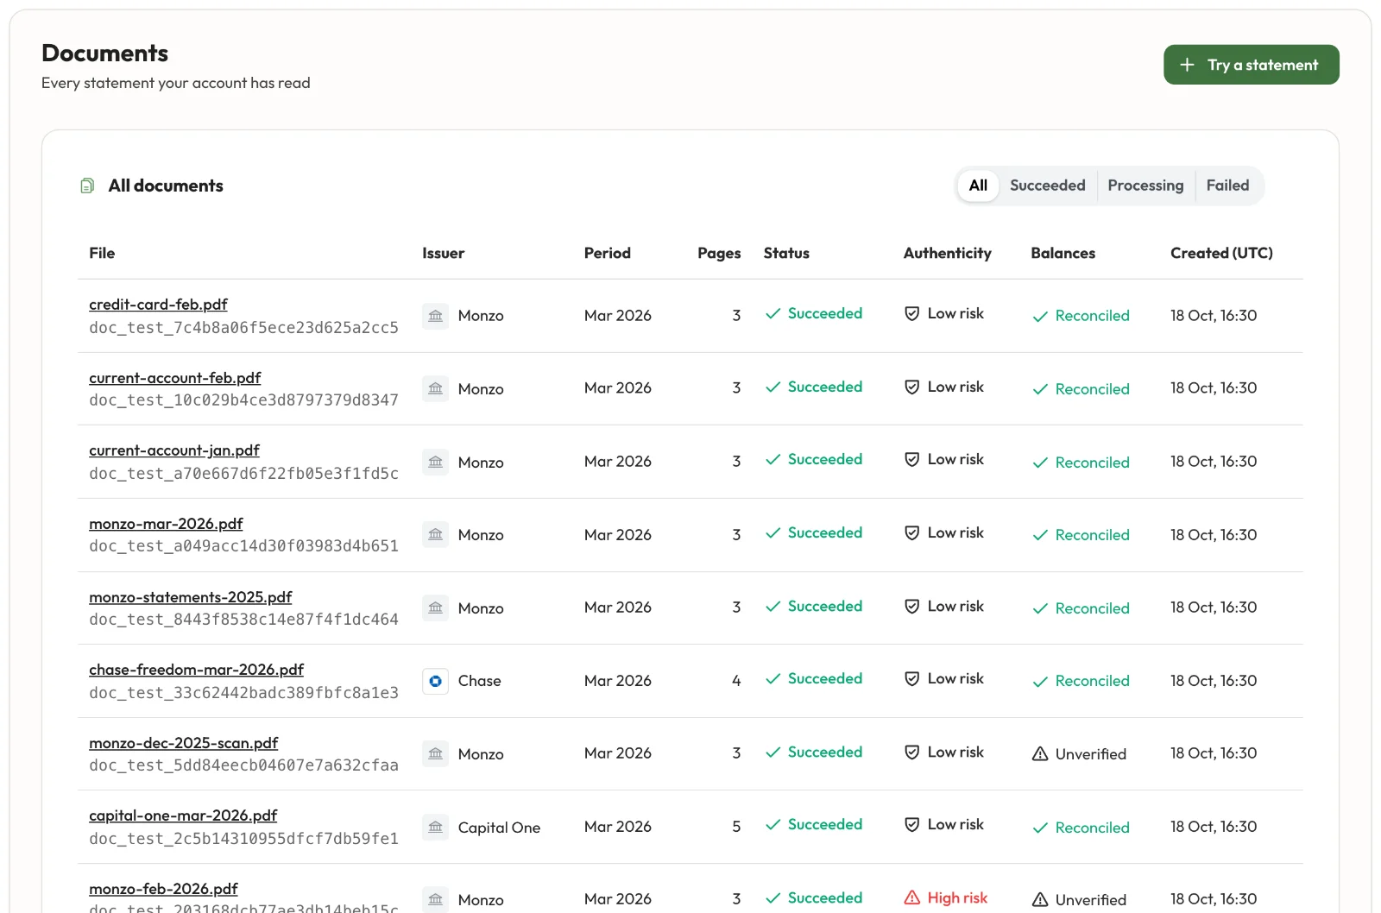Click Reconciled checkmark in capital-one-mar-2026.pdf row
Screen dimensions: 1381x913
coord(1040,828)
